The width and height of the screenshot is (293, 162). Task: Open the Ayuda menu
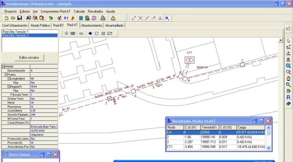[110, 11]
